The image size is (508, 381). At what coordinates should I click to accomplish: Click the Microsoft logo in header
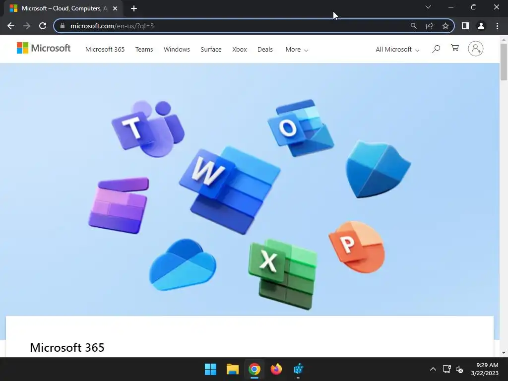point(44,48)
